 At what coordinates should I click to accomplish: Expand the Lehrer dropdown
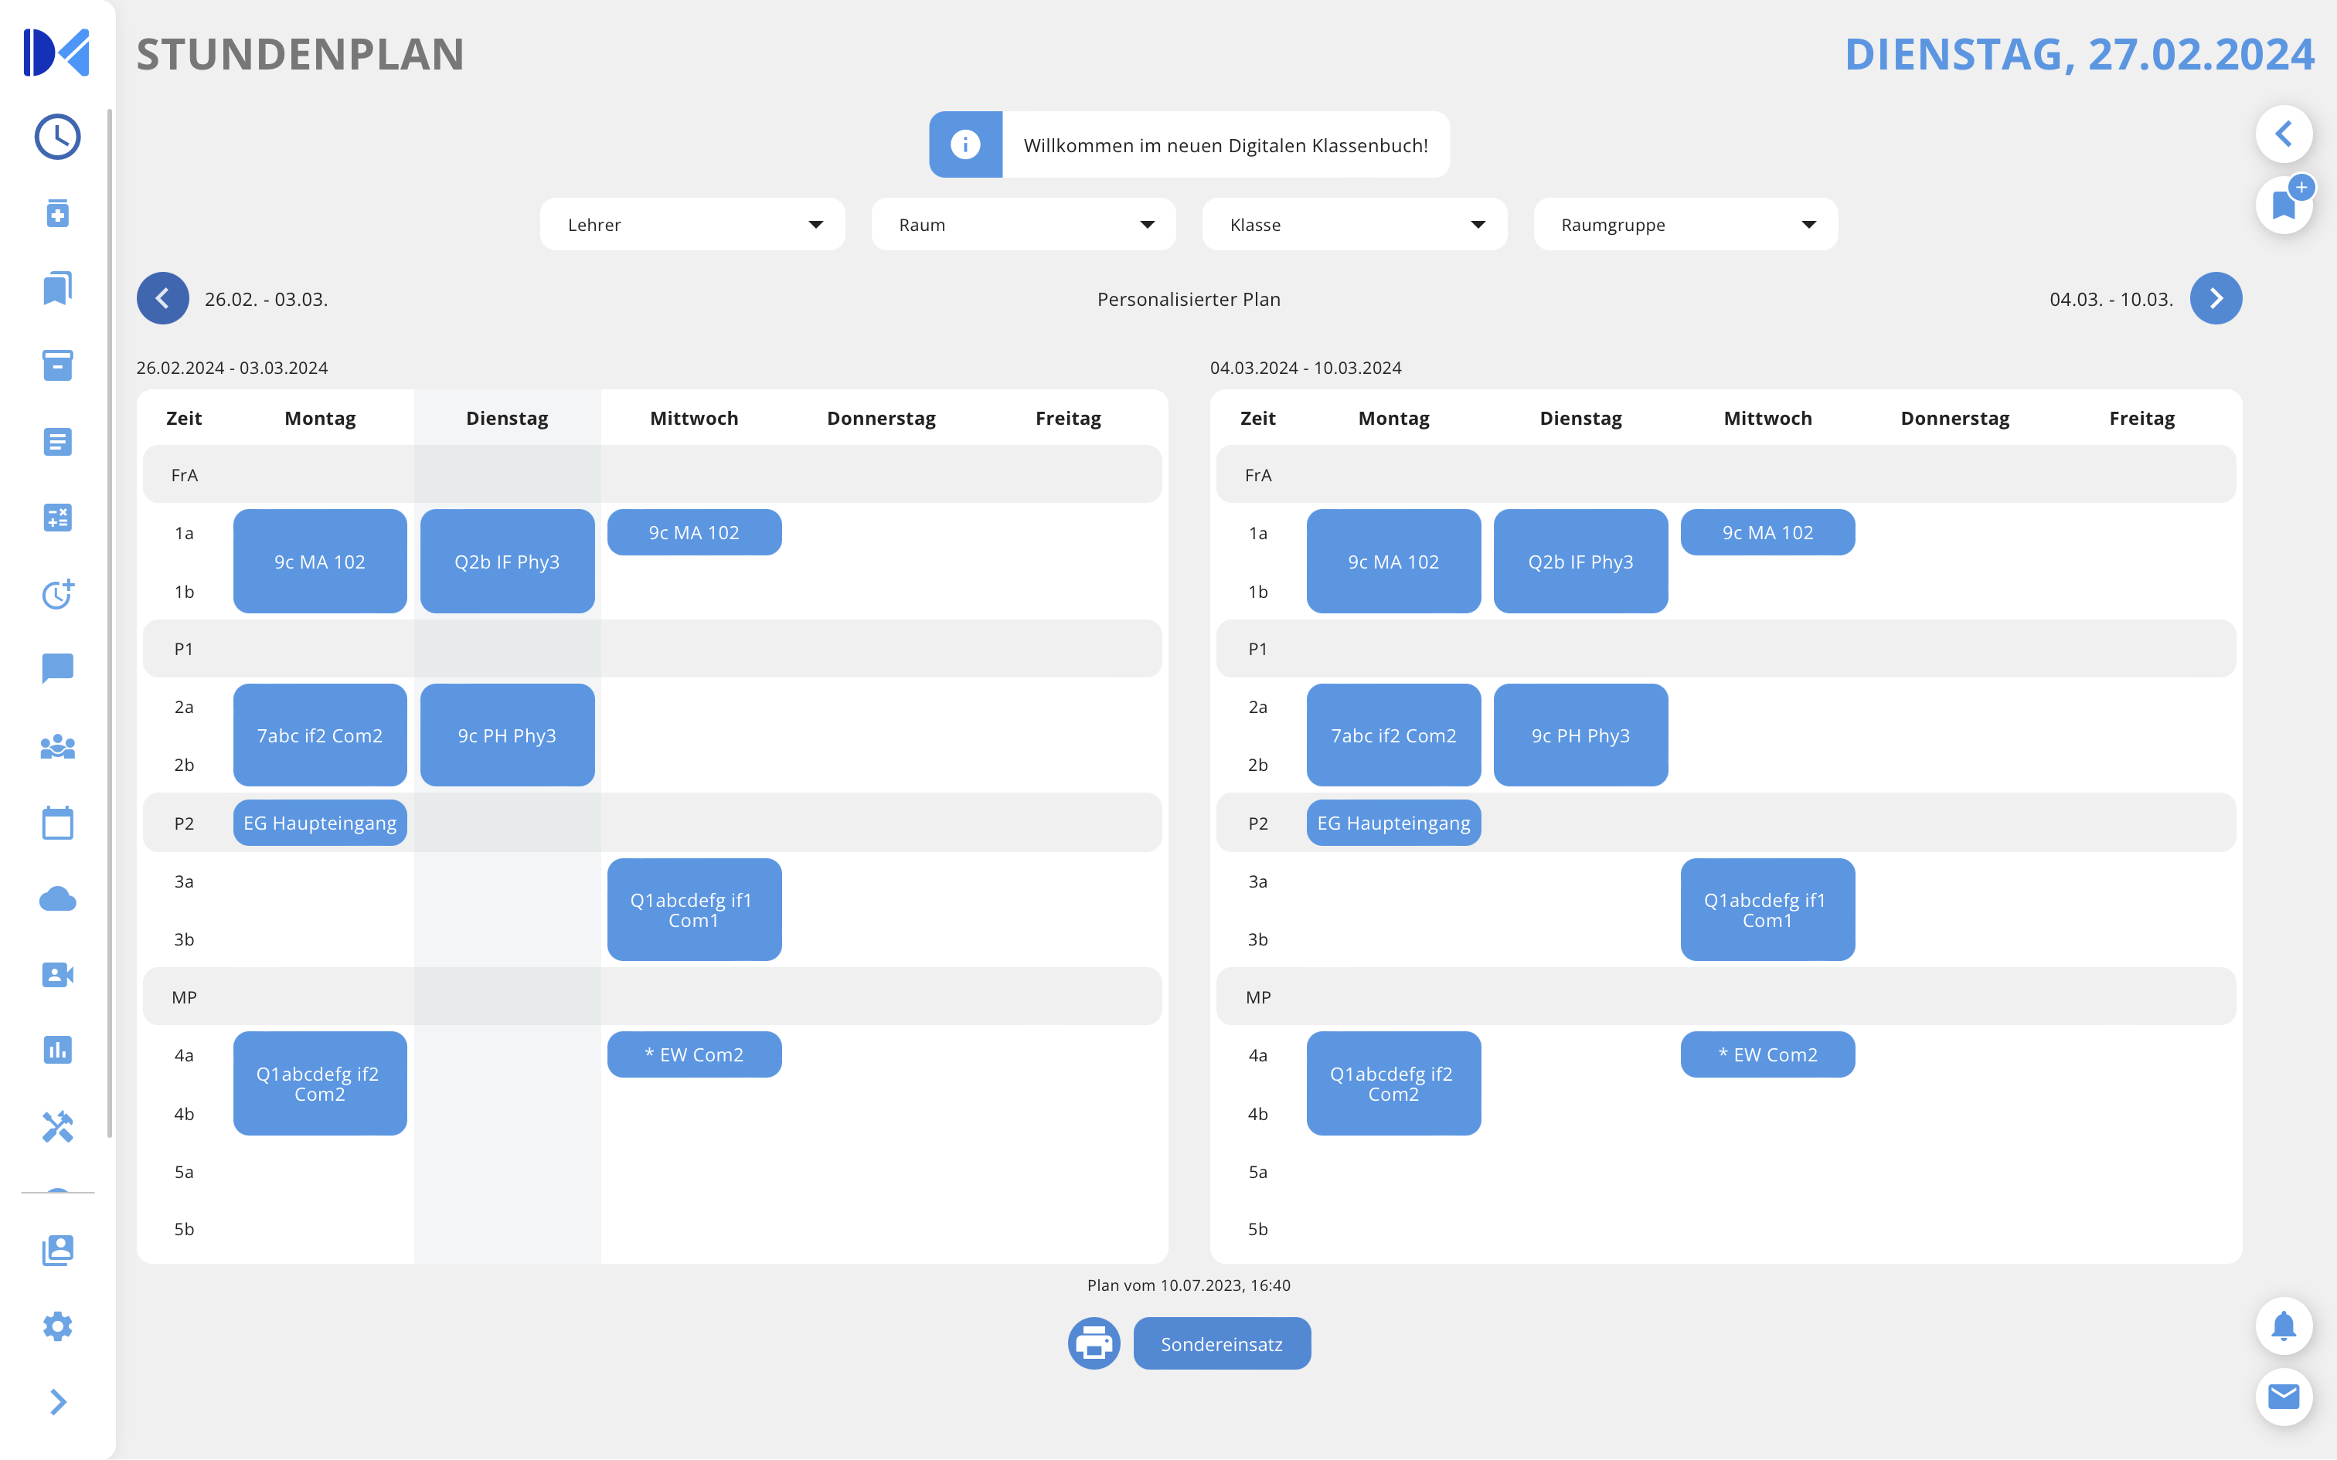[x=692, y=225]
